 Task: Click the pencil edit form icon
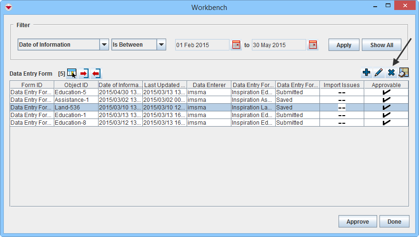click(379, 72)
